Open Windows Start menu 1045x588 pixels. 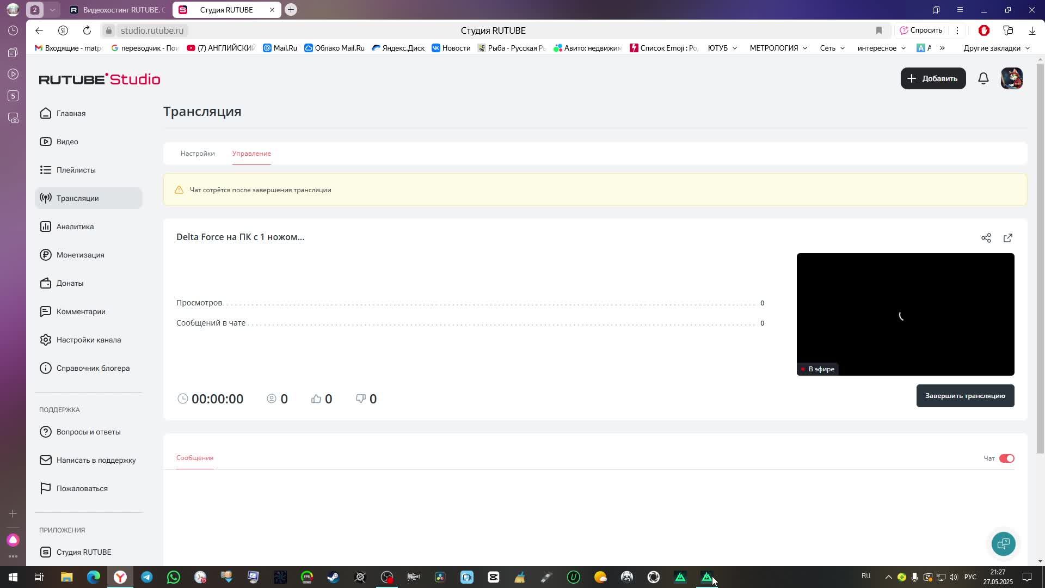point(13,577)
